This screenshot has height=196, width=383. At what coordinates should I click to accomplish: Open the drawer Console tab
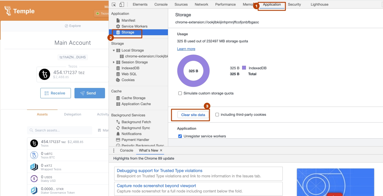click(126, 150)
